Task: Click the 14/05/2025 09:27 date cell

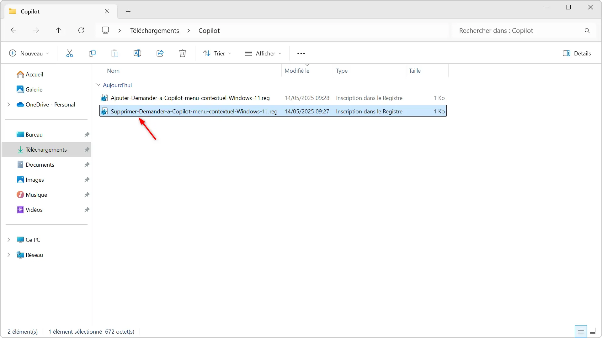Action: (x=307, y=112)
